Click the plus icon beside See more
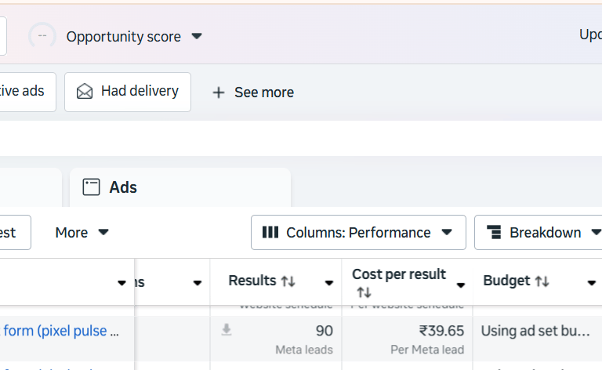 pyautogui.click(x=219, y=92)
